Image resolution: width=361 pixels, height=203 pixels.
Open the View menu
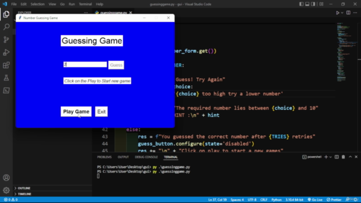52,4
